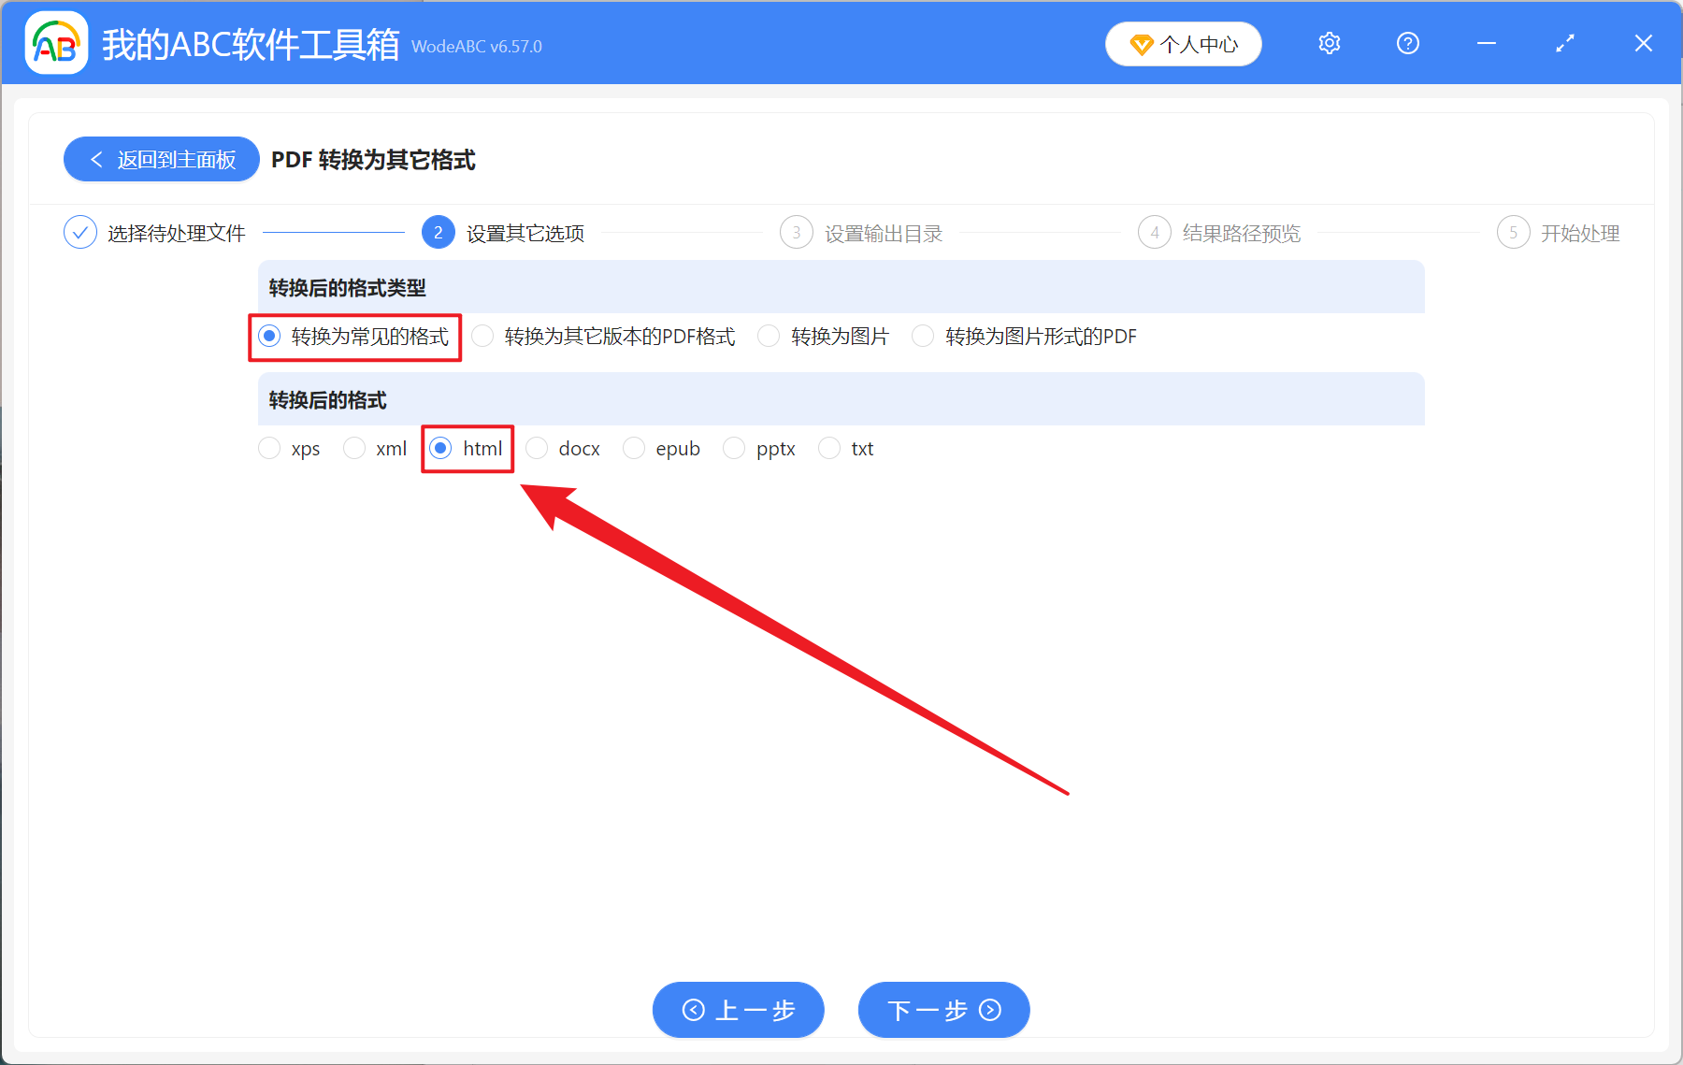Open 个人中心 from the title bar
Viewport: 1683px width, 1065px height.
point(1183,43)
